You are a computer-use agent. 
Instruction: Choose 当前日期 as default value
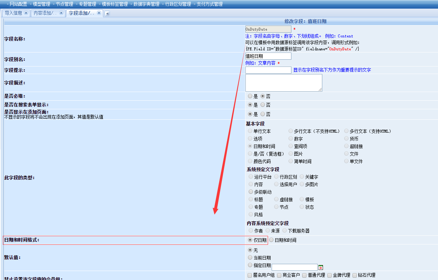coord(250,258)
